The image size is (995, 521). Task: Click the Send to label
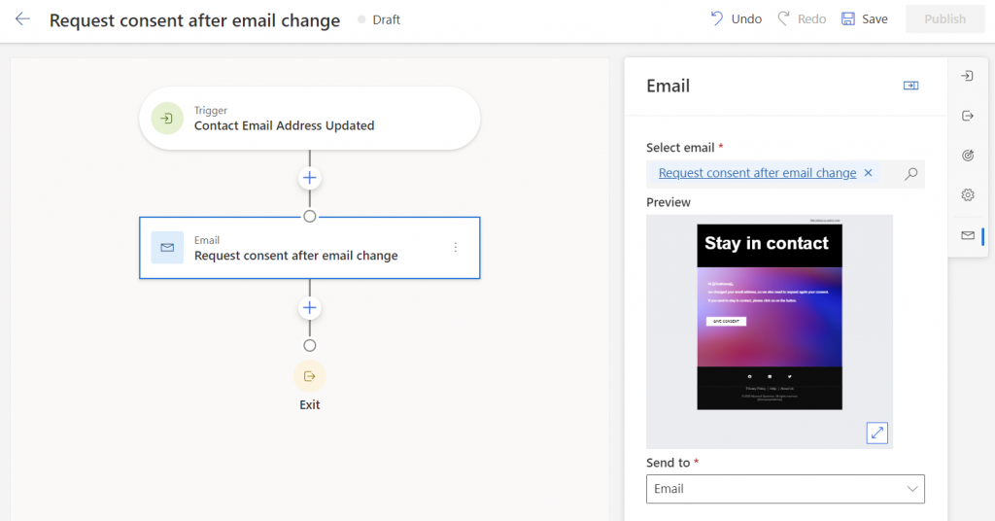tap(668, 463)
